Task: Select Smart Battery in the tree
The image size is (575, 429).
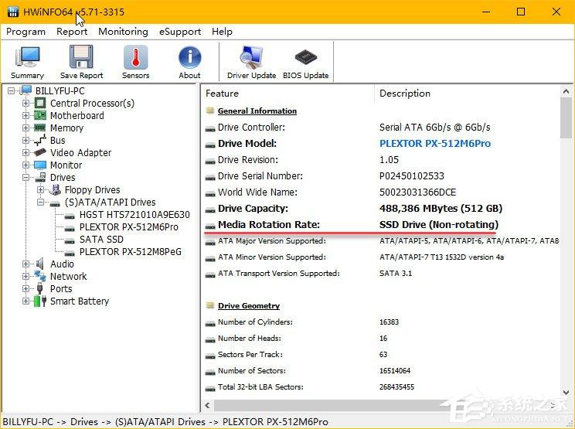Action: 79,301
